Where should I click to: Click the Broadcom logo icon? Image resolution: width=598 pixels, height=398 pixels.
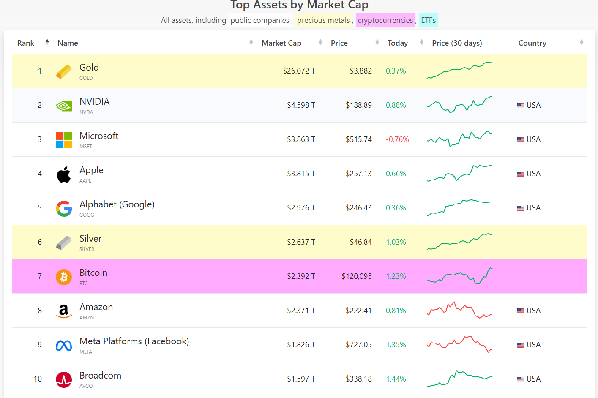[x=64, y=379]
